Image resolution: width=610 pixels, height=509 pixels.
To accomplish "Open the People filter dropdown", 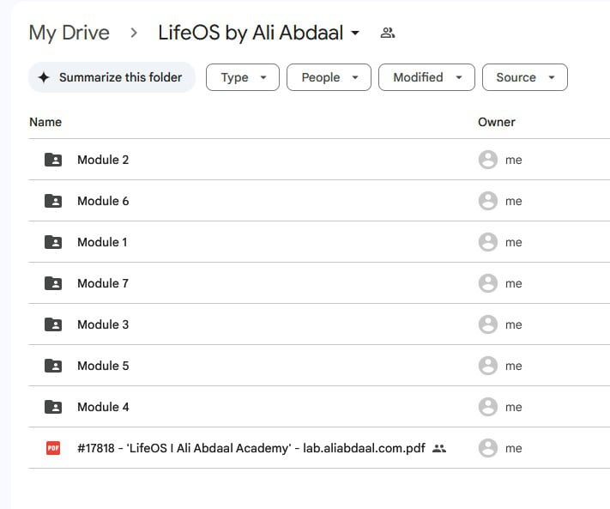I will click(329, 77).
